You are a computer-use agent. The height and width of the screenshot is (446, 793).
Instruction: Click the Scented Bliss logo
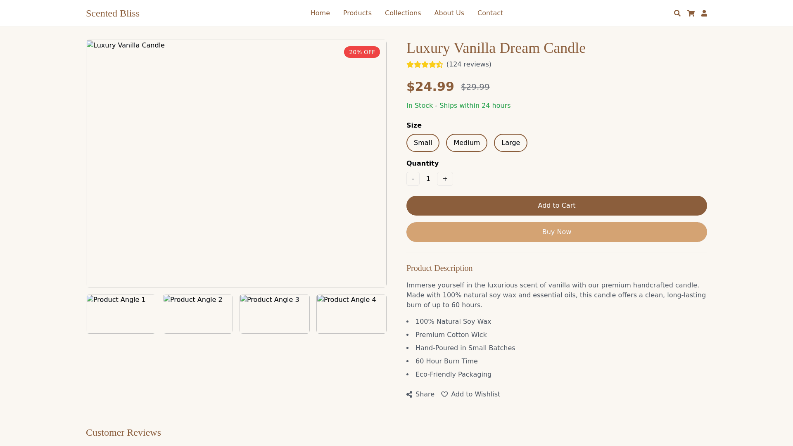coord(113,13)
